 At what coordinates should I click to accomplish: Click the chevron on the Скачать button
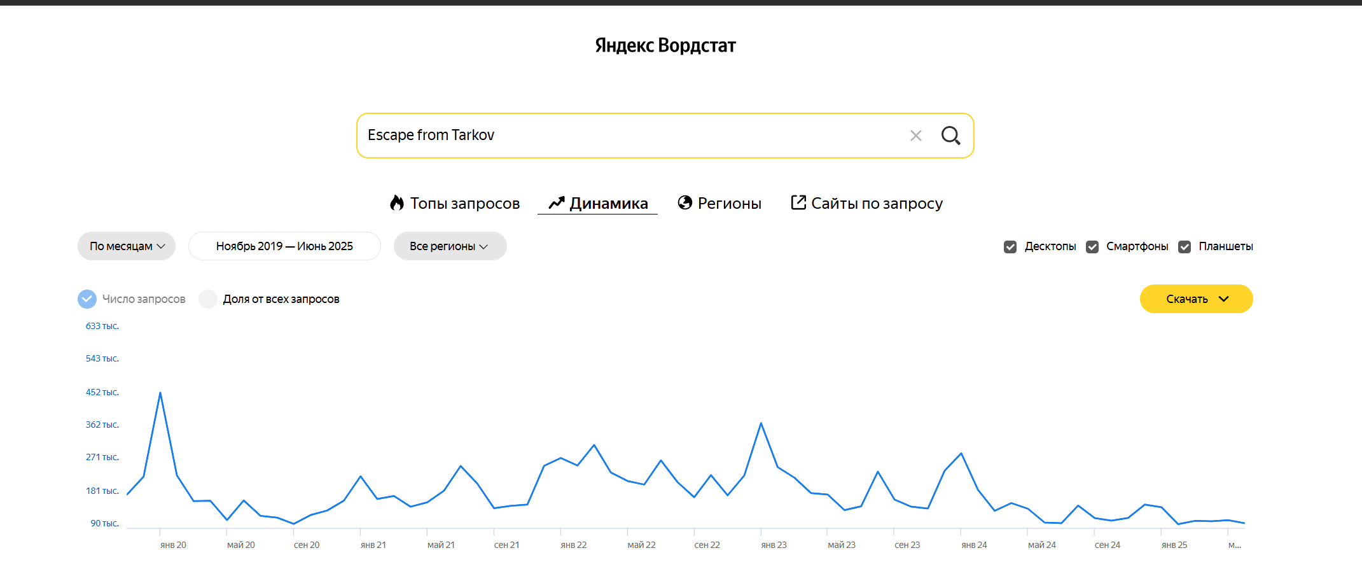click(1224, 299)
